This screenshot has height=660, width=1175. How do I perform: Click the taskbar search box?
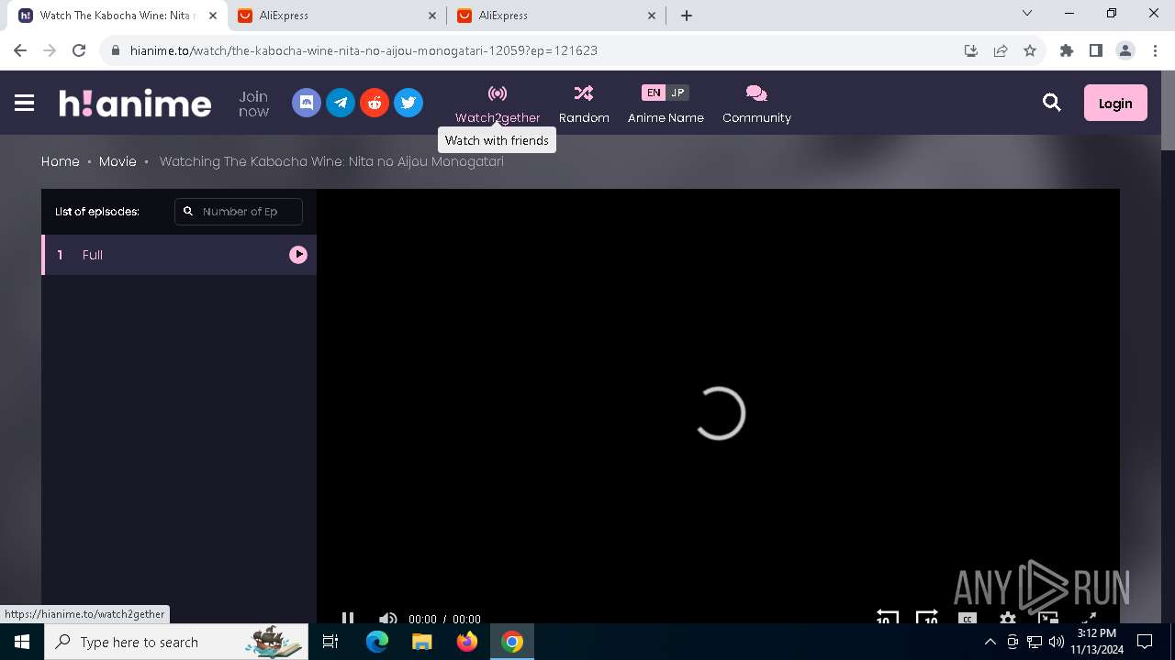tap(176, 642)
